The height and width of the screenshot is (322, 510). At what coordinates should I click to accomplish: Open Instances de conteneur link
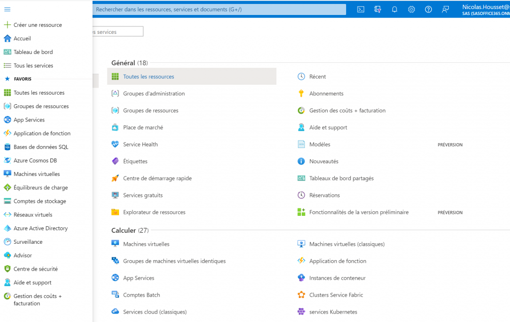(x=337, y=278)
